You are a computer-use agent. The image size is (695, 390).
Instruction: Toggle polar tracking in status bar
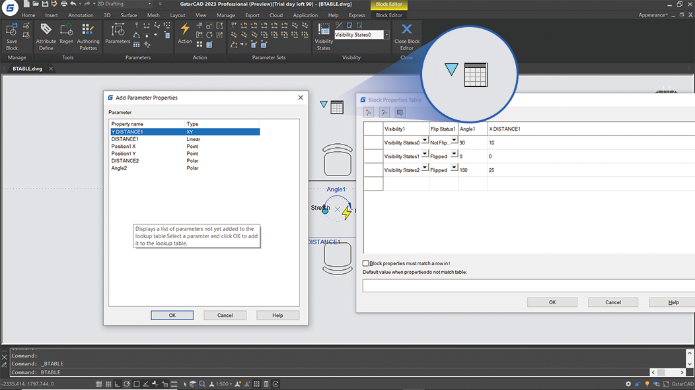[127, 384]
